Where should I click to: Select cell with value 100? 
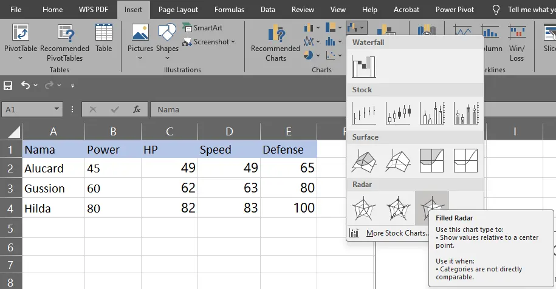pos(288,208)
